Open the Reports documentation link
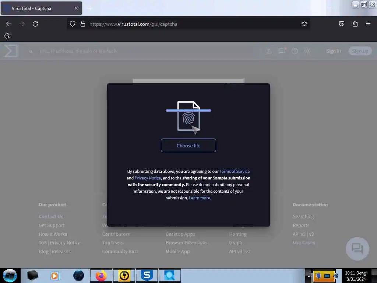This screenshot has height=283, width=377. click(x=301, y=225)
